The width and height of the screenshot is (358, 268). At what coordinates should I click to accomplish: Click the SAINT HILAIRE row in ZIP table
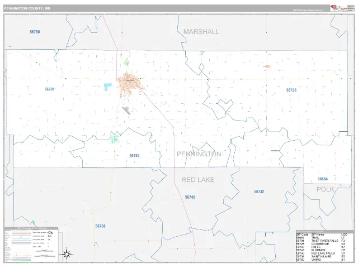[322, 256]
